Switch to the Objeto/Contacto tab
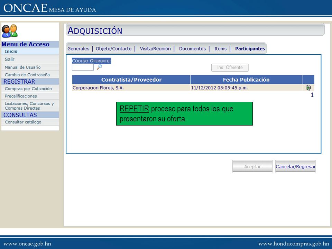The width and height of the screenshot is (332, 249). tap(114, 49)
